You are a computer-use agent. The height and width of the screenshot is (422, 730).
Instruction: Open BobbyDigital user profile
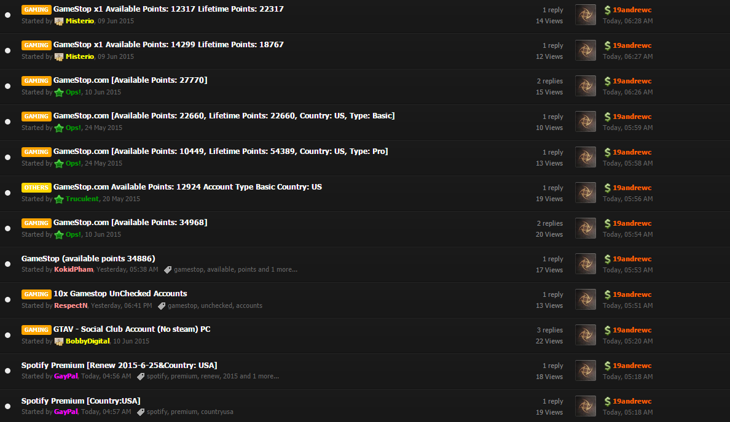click(x=87, y=340)
